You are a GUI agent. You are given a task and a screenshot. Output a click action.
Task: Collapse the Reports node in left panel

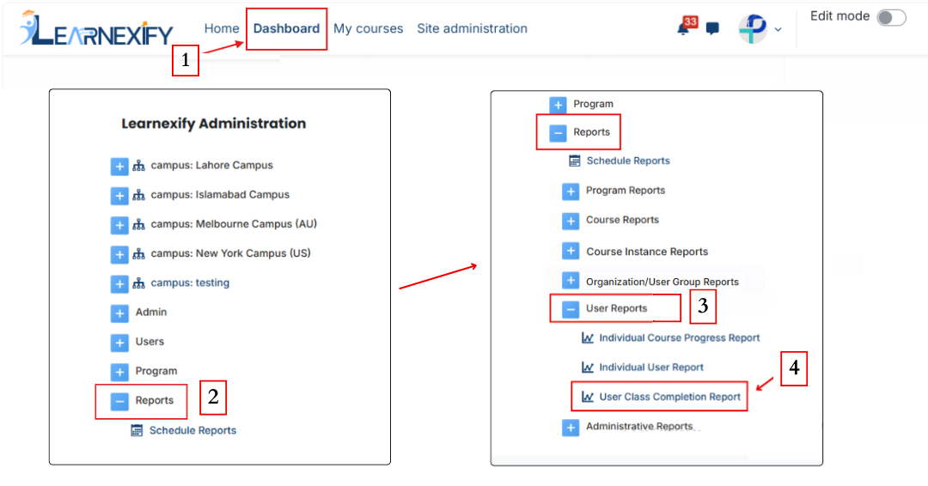(119, 402)
